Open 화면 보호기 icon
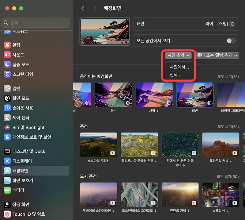The width and height of the screenshot is (245, 220). click(x=7, y=180)
